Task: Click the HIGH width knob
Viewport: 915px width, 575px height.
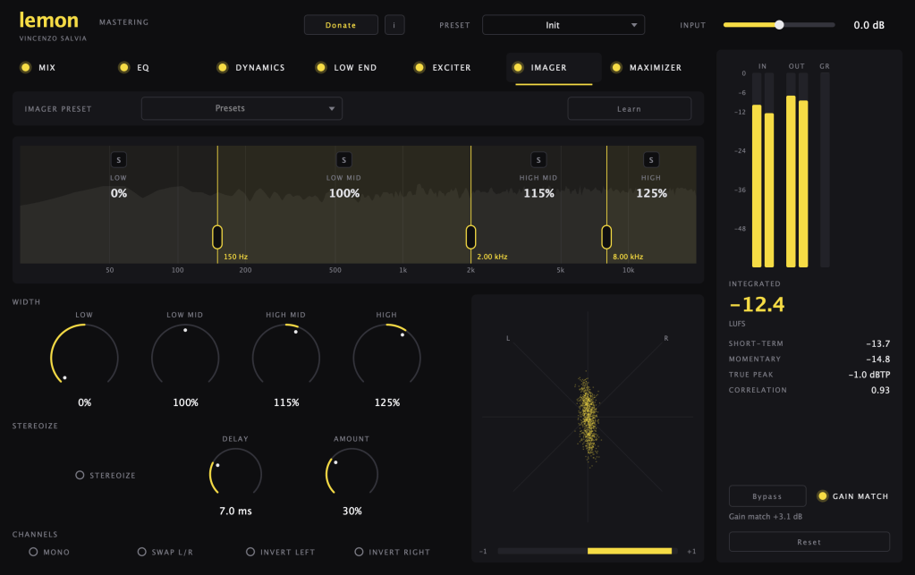Action: [x=387, y=357]
